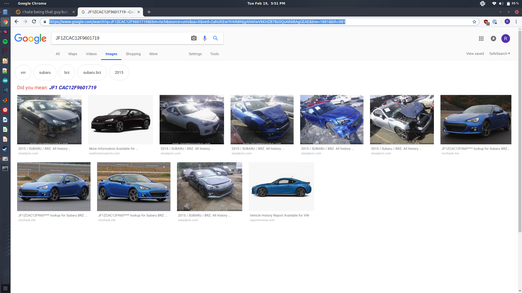
Task: Open a new tab with plus button
Action: pos(149,12)
